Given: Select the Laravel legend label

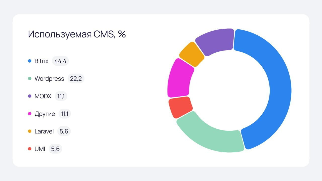Looking at the screenshot, I should pyautogui.click(x=44, y=131).
